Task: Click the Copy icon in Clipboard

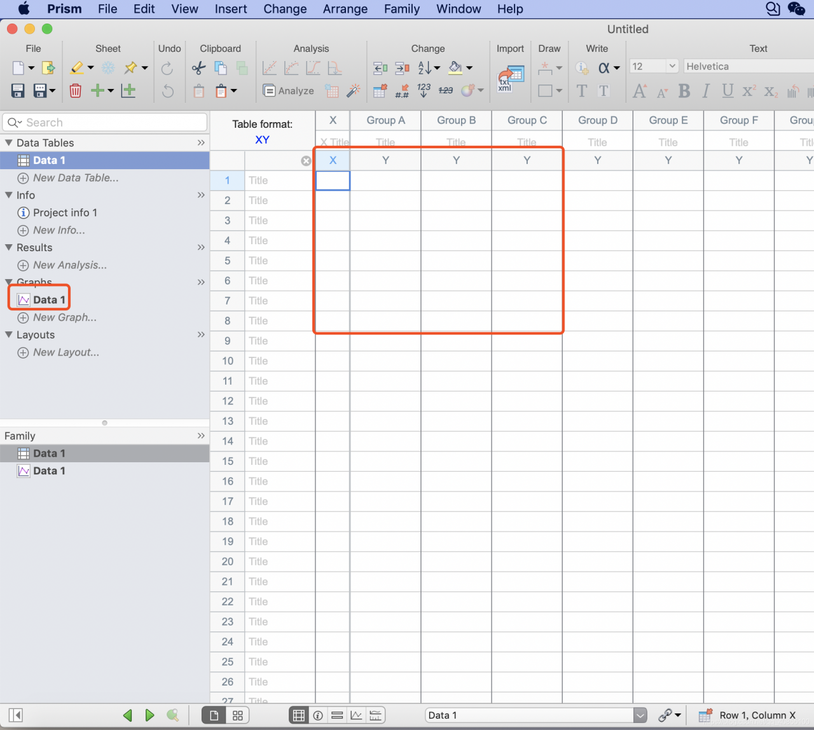Action: (x=221, y=68)
